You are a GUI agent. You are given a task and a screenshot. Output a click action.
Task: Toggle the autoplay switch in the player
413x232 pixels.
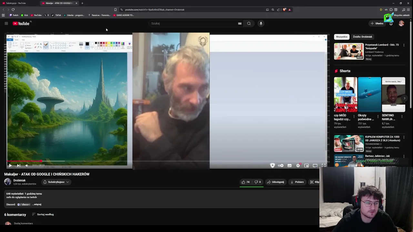tap(281, 165)
